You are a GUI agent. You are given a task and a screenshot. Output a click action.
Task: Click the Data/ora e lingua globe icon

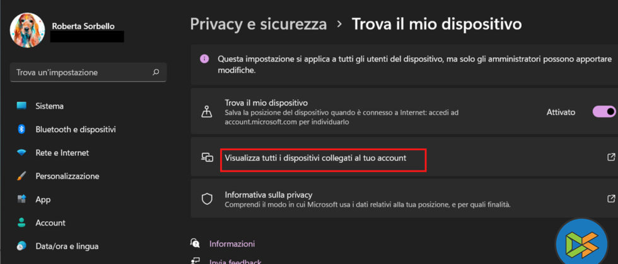tap(22, 246)
